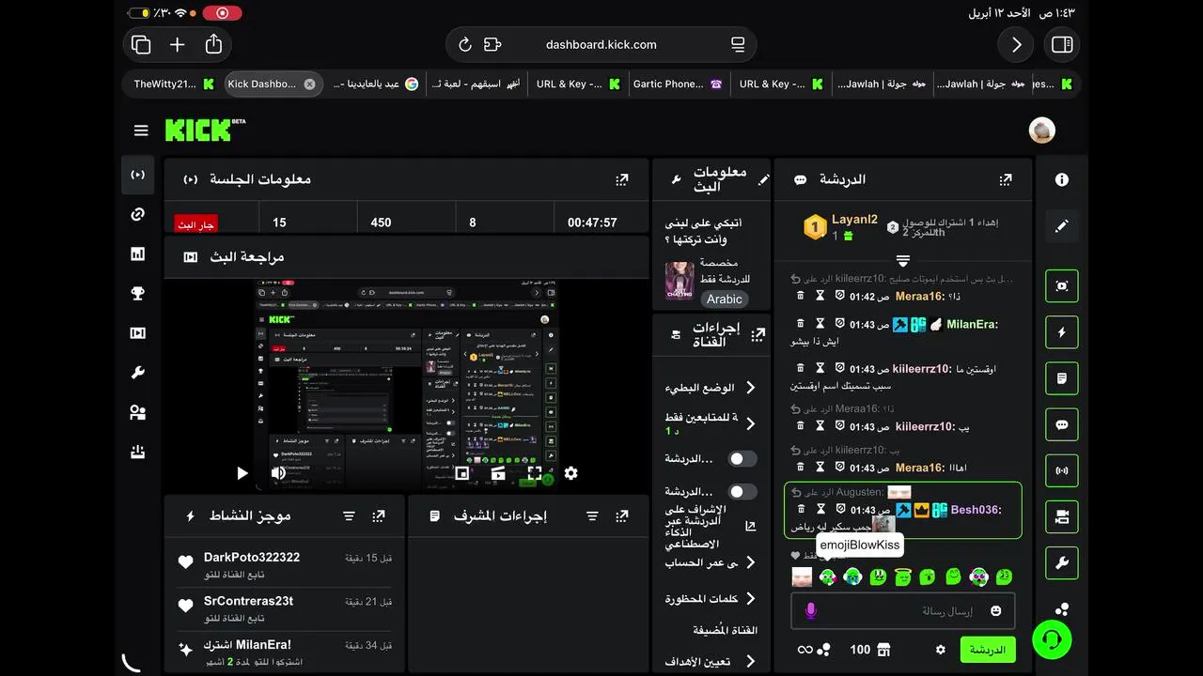Click the send message input field
This screenshot has width=1203, height=676.
tap(902, 610)
